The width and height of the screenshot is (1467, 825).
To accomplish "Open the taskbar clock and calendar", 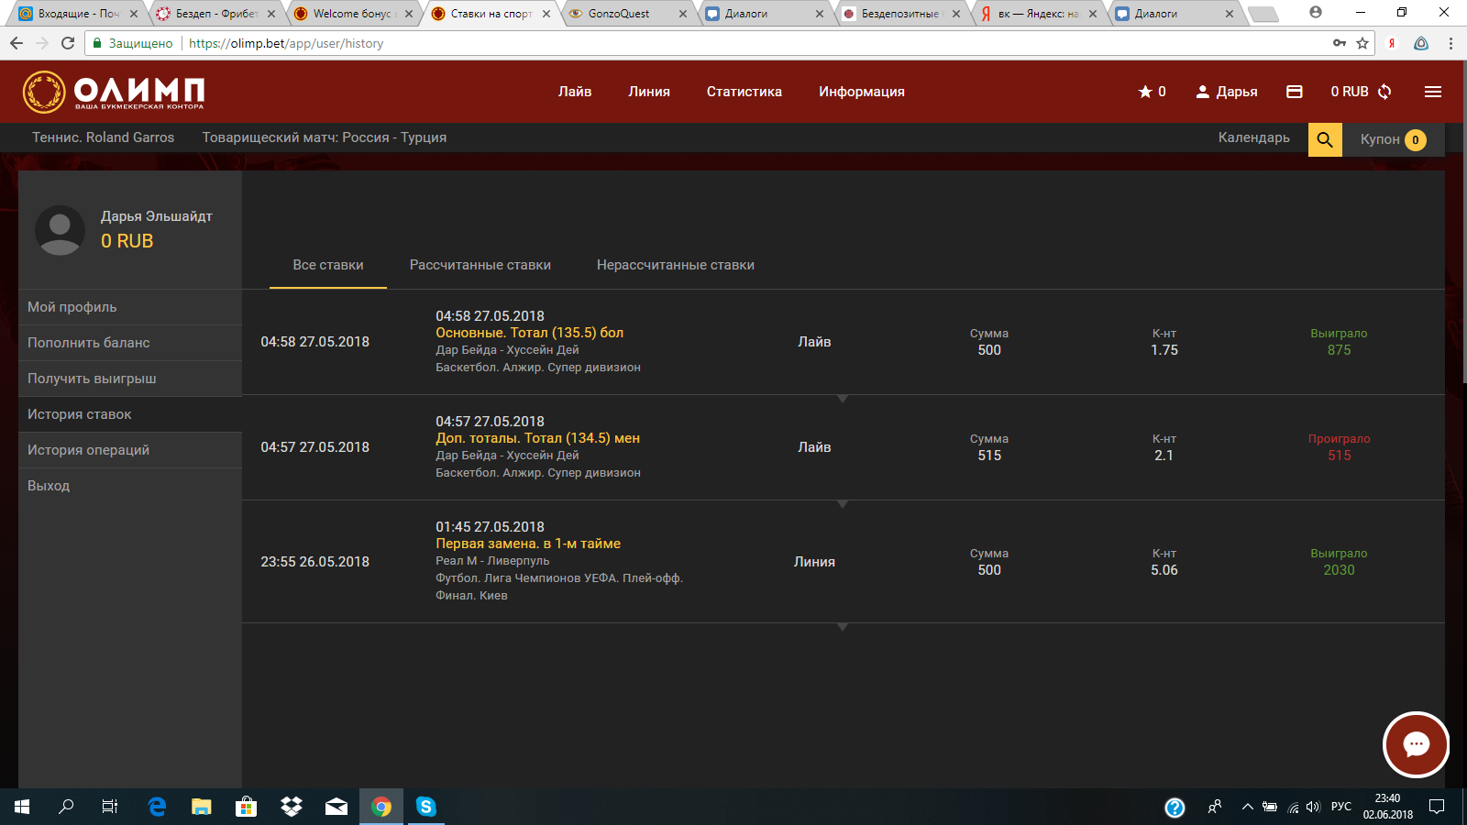I will [1387, 807].
